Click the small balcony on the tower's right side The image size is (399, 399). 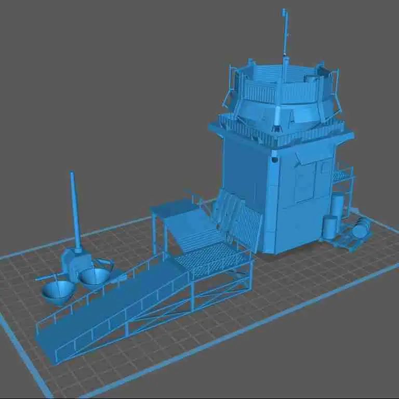343,176
